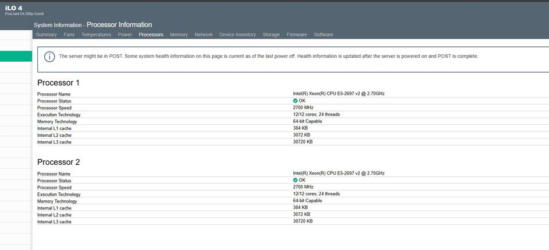Click Processor 2 Internal L3 cache label
Viewport: 549px width, 250px height.
coord(54,221)
